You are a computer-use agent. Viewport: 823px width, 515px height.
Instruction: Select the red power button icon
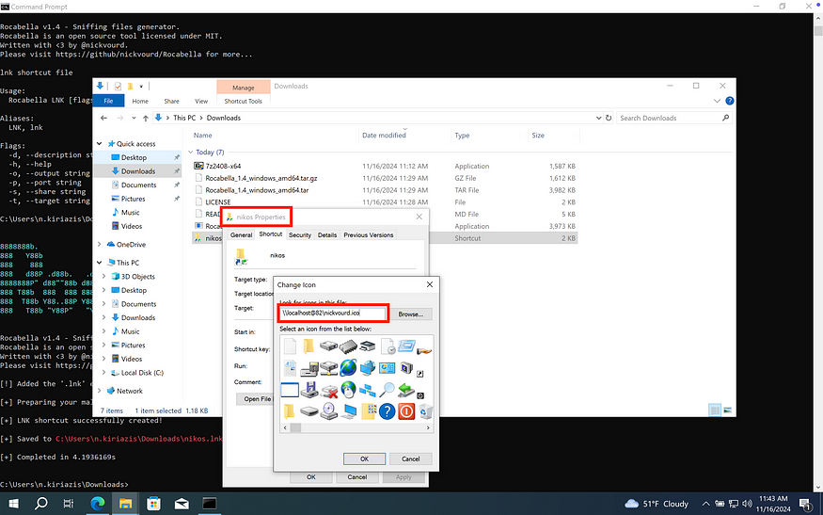pos(406,410)
